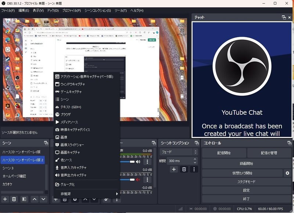Float the chat dock via its icon
The width and height of the screenshot is (294, 213).
pos(284,17)
